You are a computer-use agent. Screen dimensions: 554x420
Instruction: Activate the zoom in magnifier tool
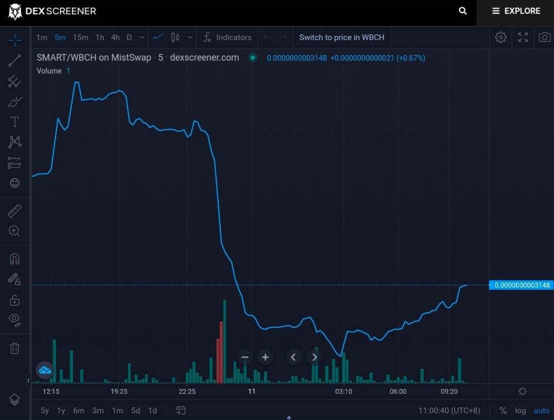point(14,231)
